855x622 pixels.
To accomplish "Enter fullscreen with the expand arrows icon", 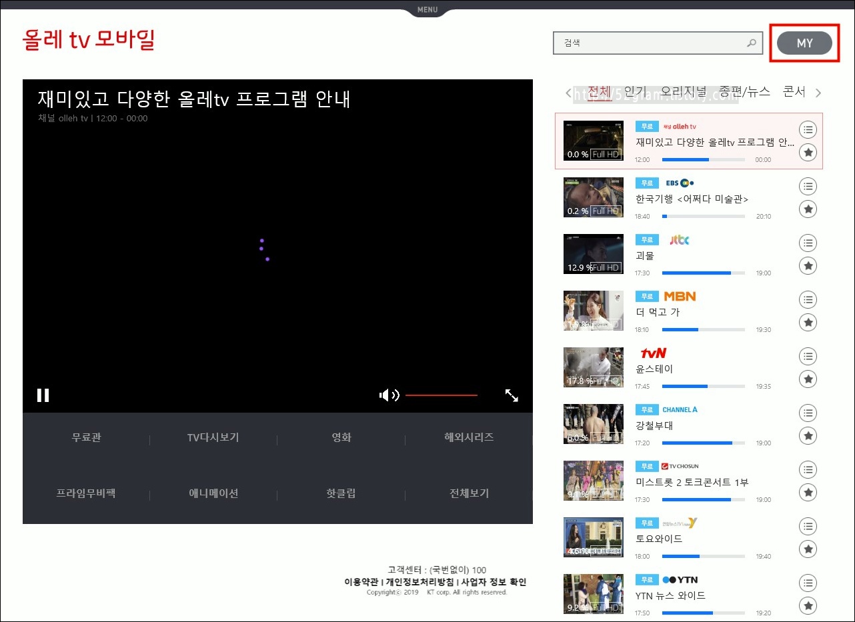I will click(x=512, y=395).
